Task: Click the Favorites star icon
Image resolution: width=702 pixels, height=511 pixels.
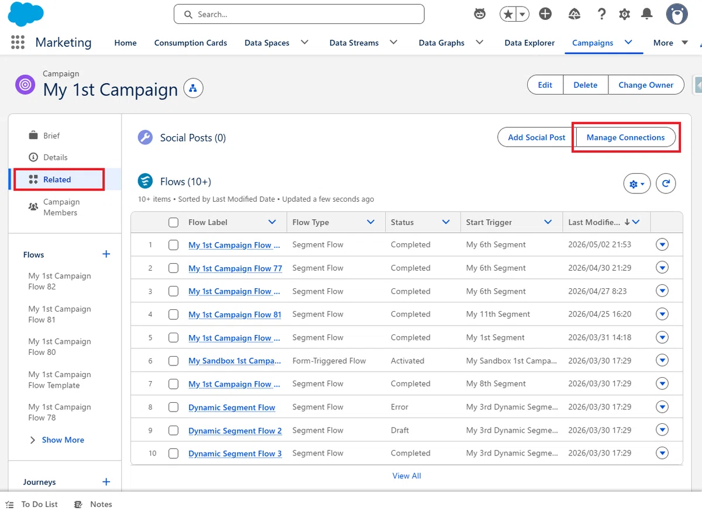Action: [507, 14]
